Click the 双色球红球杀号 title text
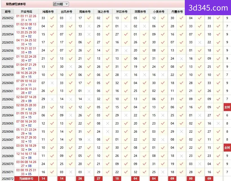231x181 pixels. (16, 4)
